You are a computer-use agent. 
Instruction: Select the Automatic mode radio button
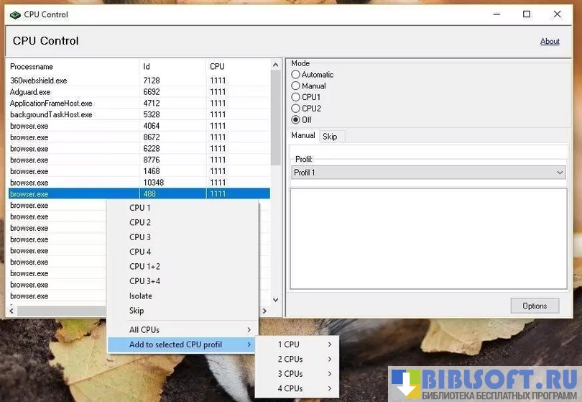pos(296,75)
